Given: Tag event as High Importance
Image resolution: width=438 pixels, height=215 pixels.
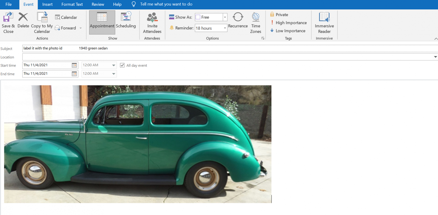Looking at the screenshot, I should [x=289, y=23].
